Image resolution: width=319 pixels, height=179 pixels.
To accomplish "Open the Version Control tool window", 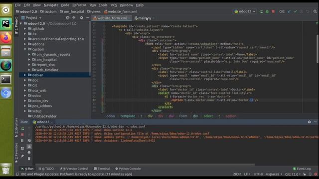I will click(x=74, y=169).
